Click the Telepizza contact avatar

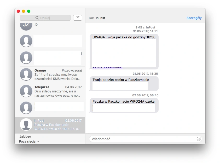[26, 91]
